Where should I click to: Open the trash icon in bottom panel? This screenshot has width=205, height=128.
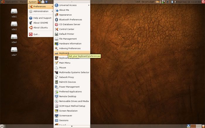[x=203, y=126]
